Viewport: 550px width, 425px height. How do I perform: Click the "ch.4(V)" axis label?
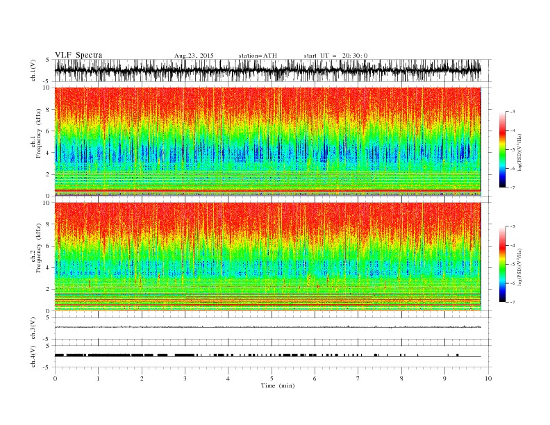pyautogui.click(x=33, y=356)
